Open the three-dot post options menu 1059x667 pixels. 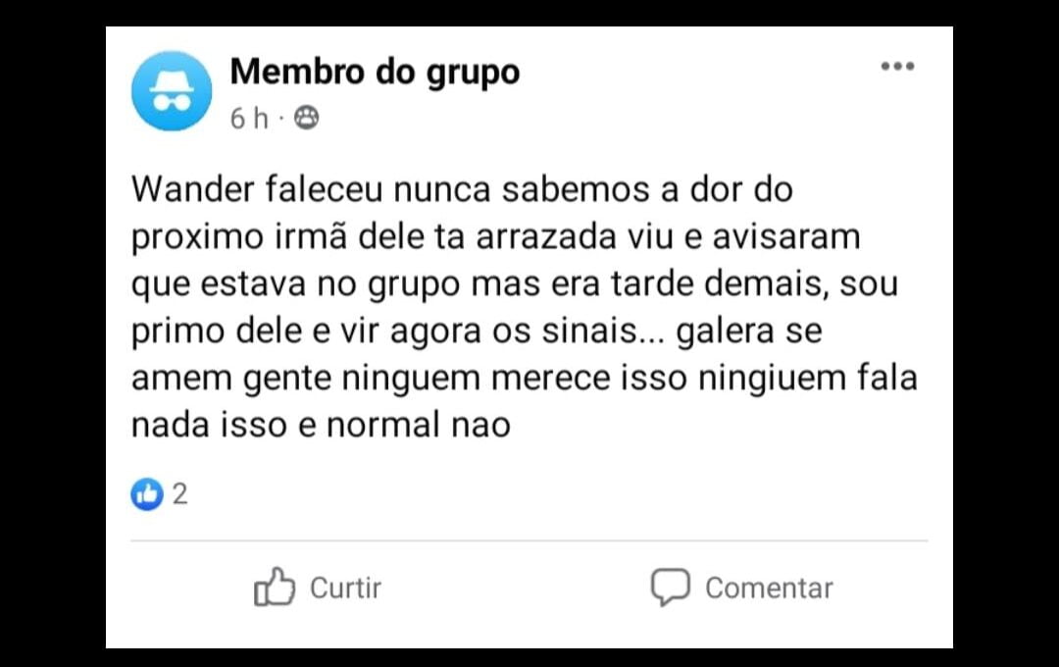[897, 67]
